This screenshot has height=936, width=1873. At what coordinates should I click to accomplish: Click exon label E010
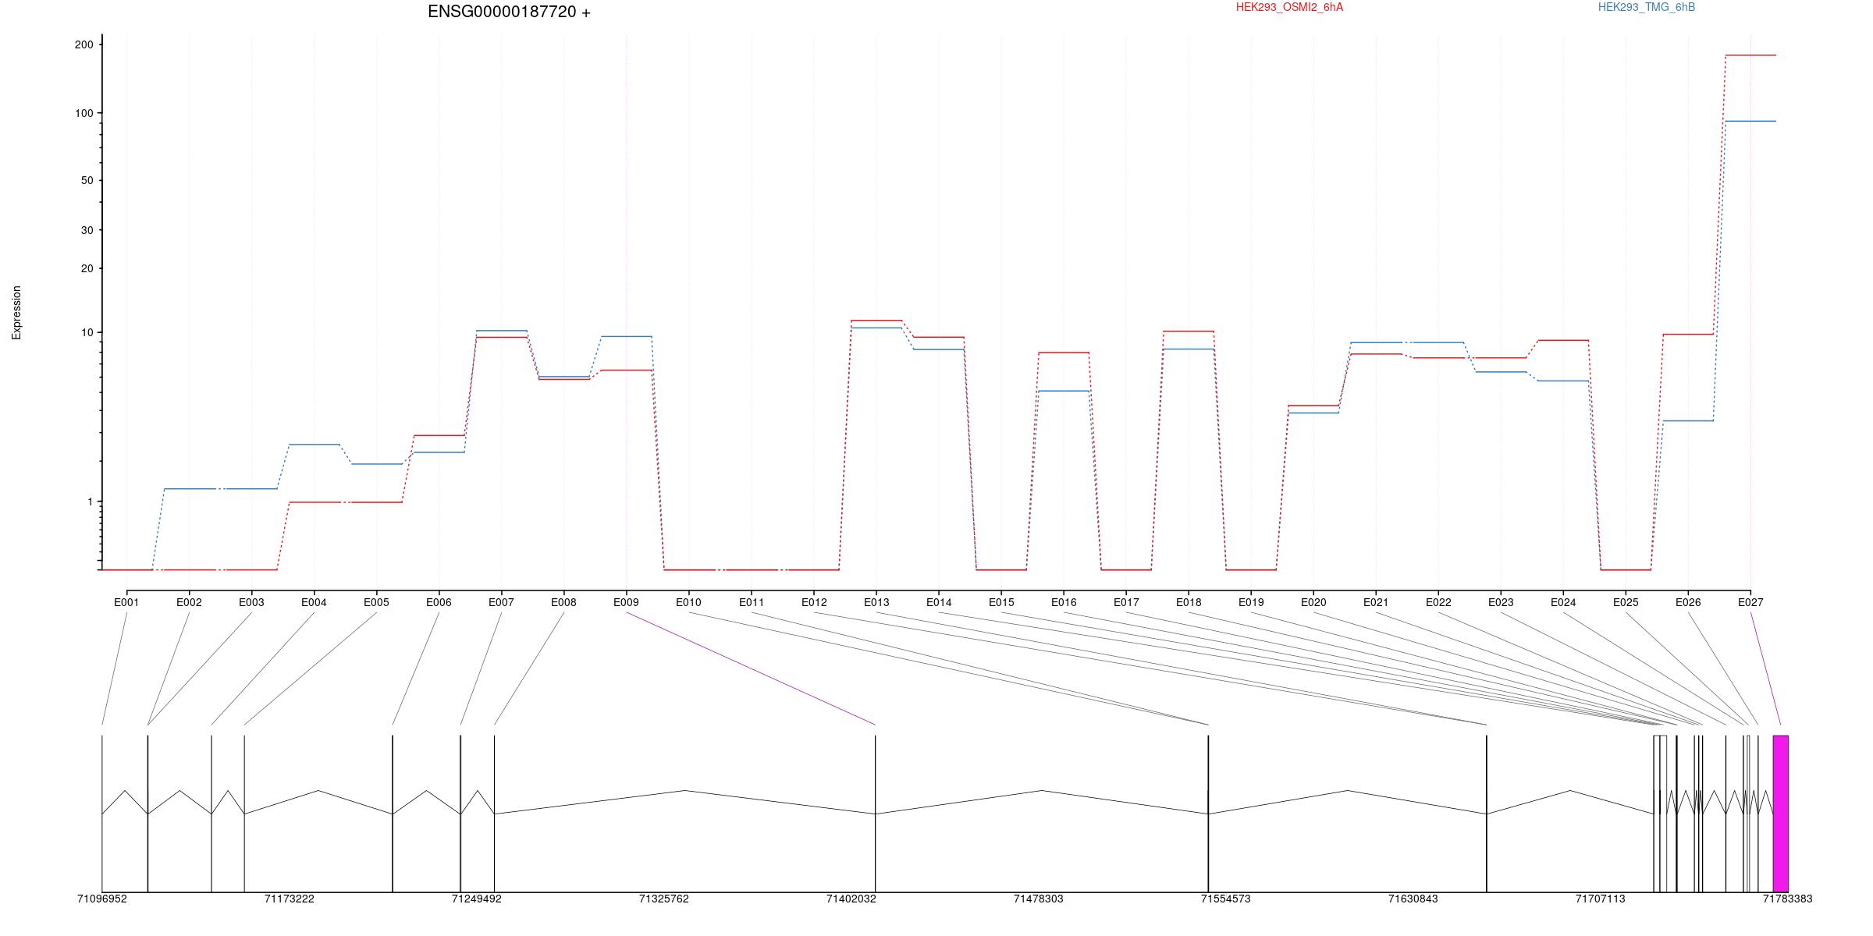(688, 602)
